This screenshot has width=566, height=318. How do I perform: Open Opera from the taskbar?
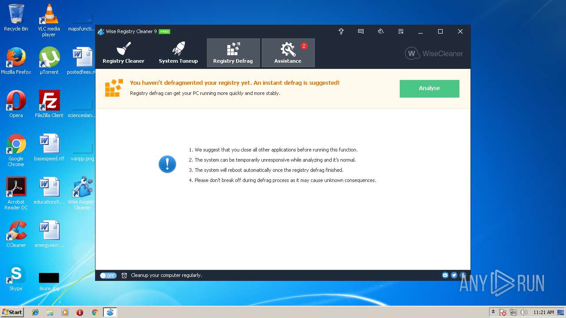(80, 312)
